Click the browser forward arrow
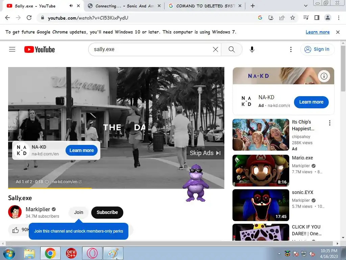The height and width of the screenshot is (260, 346). (x=18, y=18)
